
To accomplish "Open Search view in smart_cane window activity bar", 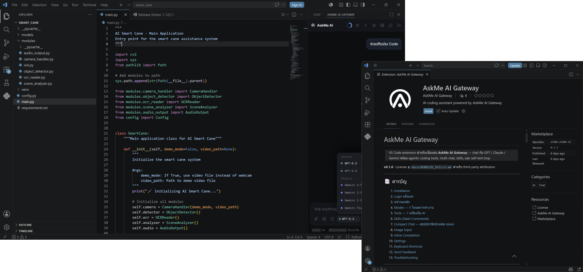I will [6, 30].
